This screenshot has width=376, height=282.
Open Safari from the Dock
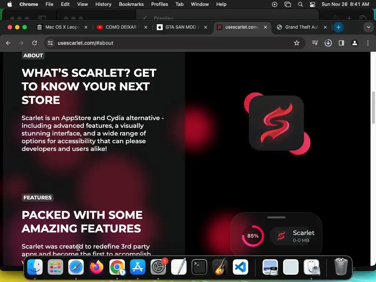pyautogui.click(x=76, y=267)
